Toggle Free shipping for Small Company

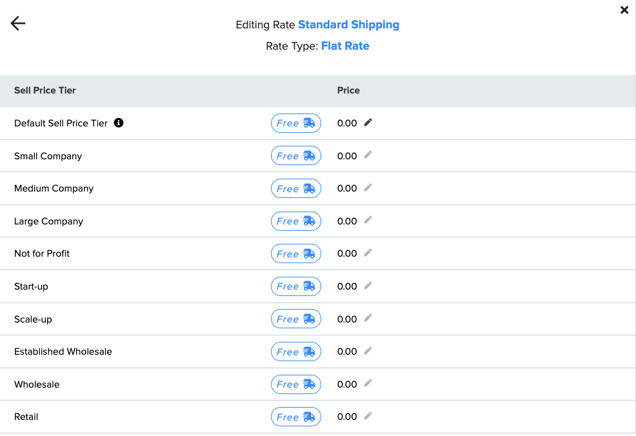click(296, 155)
